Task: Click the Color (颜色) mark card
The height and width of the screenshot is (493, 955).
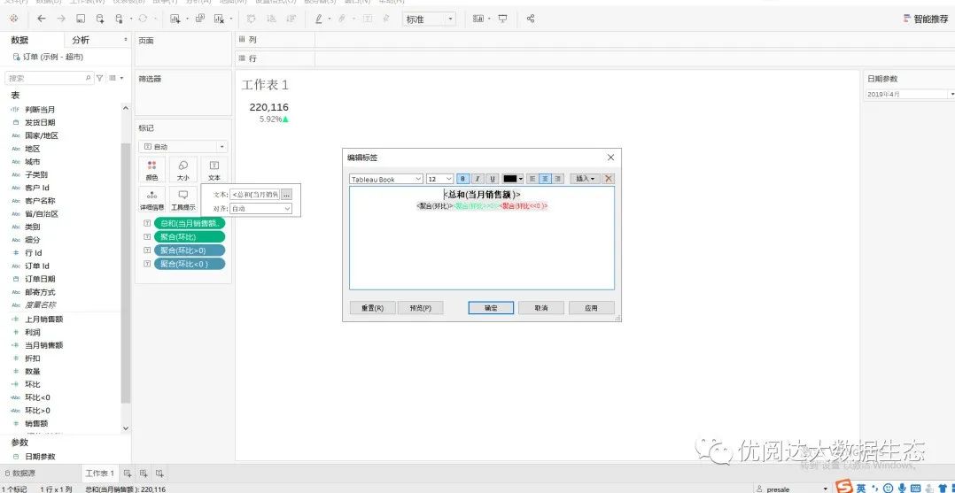Action: [152, 170]
